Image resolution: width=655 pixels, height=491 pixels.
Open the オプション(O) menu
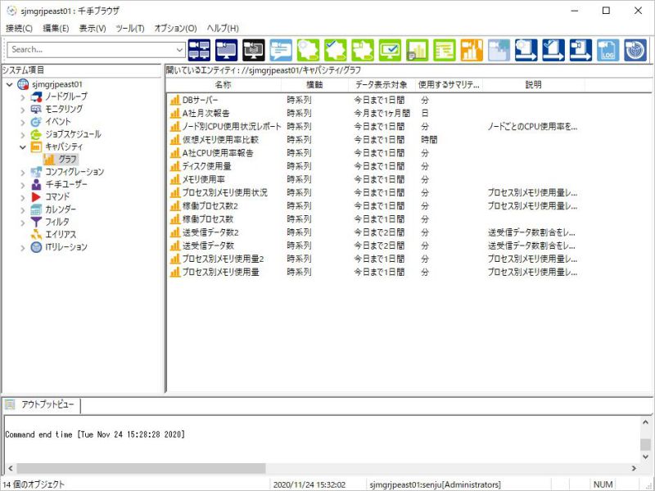(x=175, y=29)
